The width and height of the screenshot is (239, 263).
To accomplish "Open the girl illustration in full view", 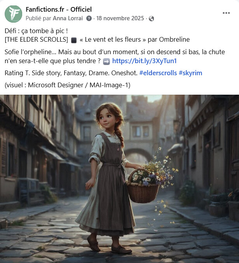I will (119, 179).
